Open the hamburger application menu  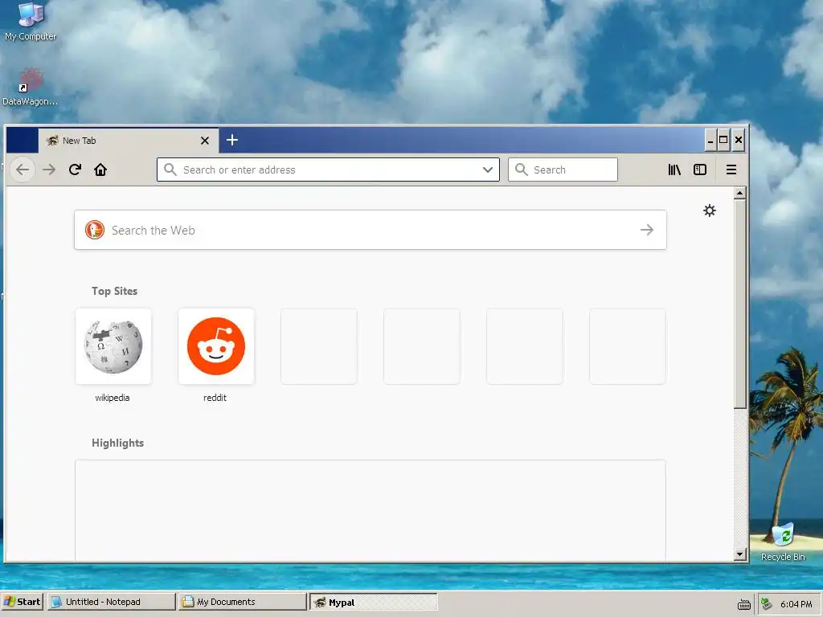(731, 170)
